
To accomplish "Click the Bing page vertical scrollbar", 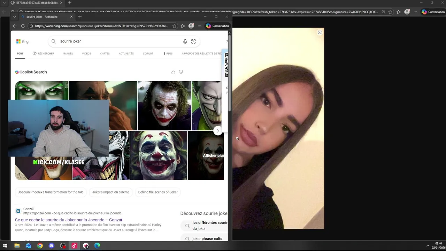I will click(229, 73).
